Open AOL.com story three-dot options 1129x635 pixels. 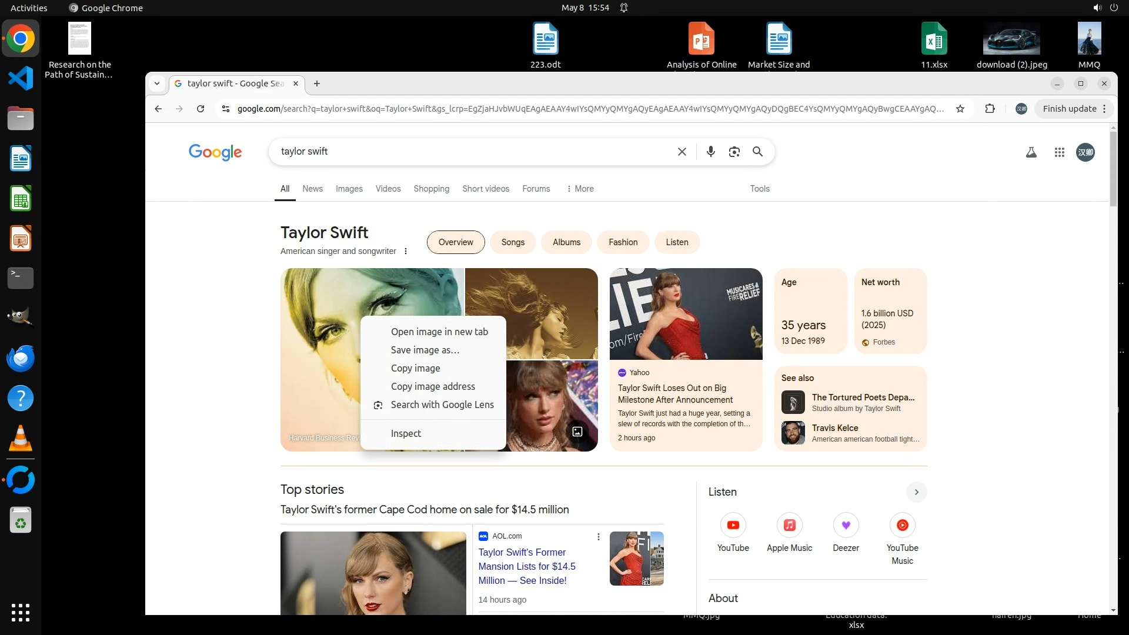pyautogui.click(x=598, y=537)
